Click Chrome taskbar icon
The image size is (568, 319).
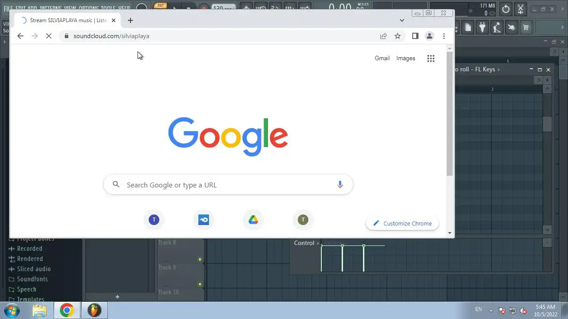click(x=67, y=310)
